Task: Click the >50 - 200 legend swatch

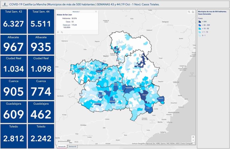Action: coord(200,25)
